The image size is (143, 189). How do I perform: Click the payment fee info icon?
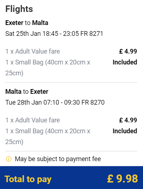(x=9, y=159)
